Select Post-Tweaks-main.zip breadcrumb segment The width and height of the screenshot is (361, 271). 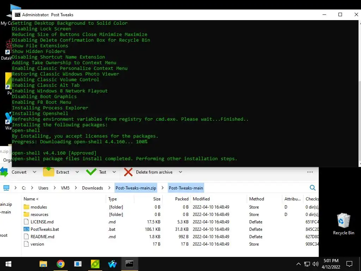(x=136, y=188)
